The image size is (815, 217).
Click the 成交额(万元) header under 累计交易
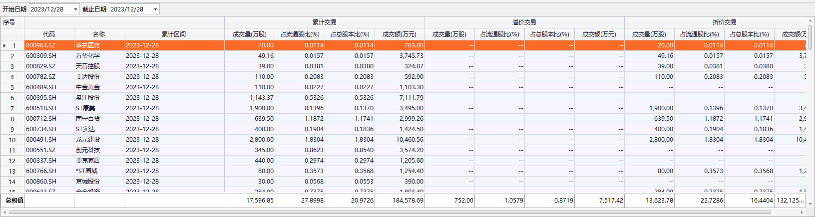tap(400, 34)
